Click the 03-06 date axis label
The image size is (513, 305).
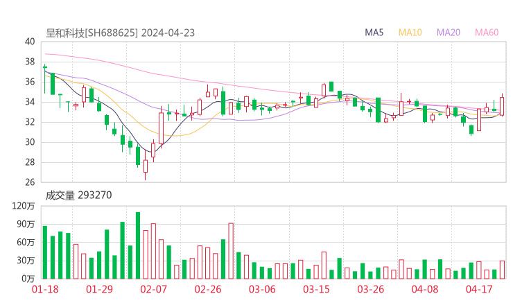pyautogui.click(x=262, y=289)
